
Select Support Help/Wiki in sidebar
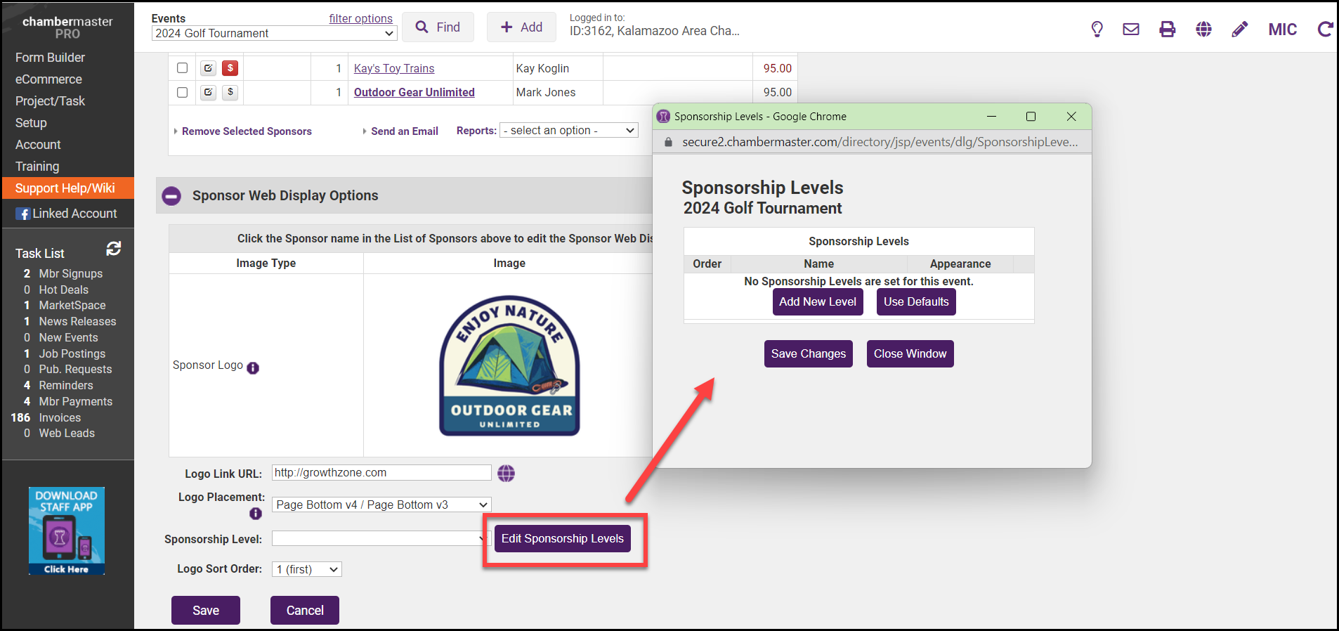65,188
